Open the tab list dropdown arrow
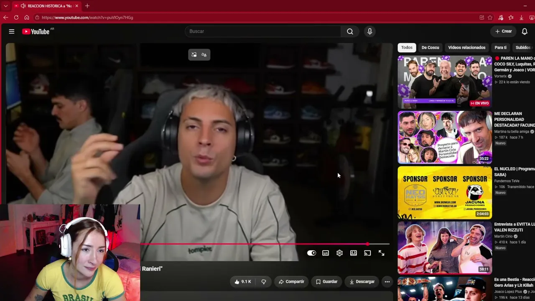This screenshot has width=535, height=301. point(6,6)
